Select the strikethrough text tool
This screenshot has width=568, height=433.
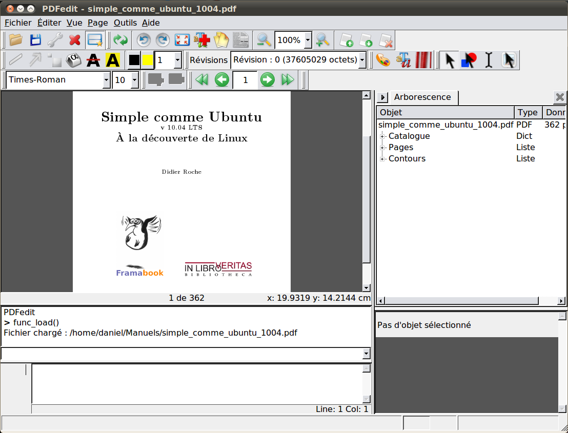click(x=93, y=60)
